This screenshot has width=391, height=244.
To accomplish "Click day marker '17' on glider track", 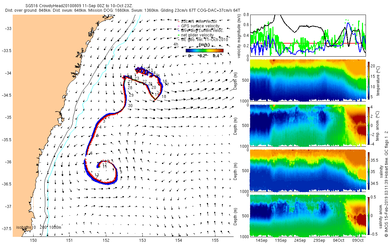I will point(167,85).
